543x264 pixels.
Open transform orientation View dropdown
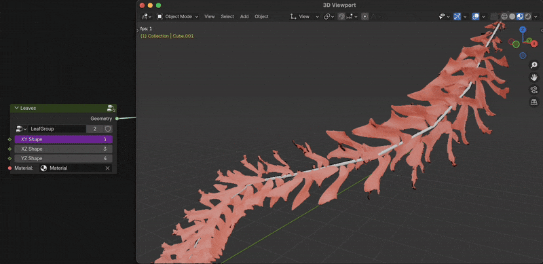tap(305, 16)
